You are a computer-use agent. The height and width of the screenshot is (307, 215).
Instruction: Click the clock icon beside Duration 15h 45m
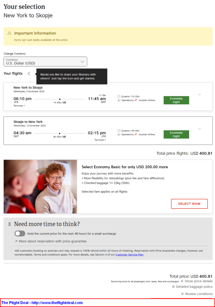coord(119,131)
